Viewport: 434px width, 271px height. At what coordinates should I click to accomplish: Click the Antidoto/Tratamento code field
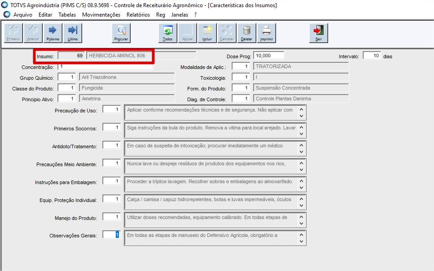(x=112, y=145)
